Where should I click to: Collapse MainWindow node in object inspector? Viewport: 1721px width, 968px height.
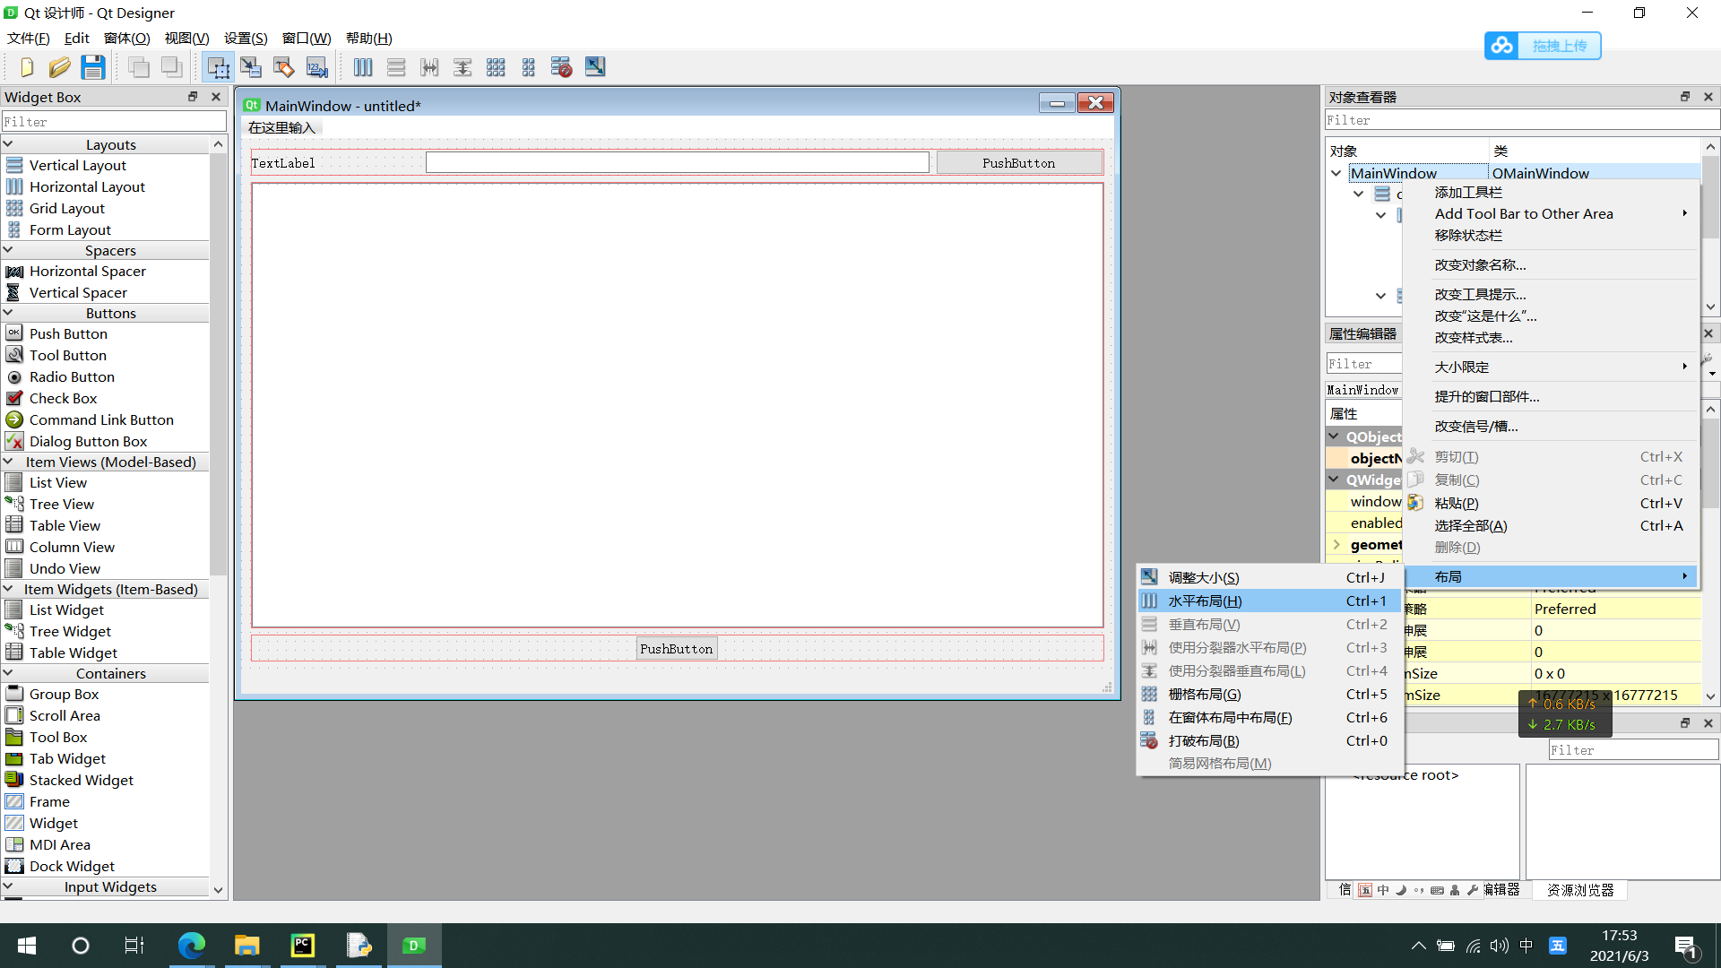1336,174
